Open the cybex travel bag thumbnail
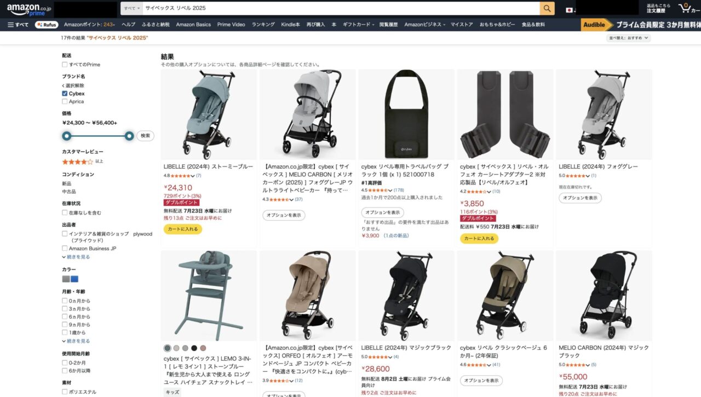 tap(406, 114)
